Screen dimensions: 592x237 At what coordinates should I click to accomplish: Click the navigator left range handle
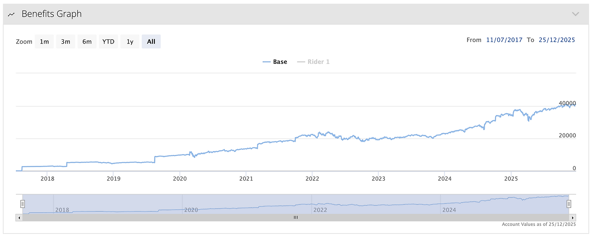[x=22, y=204]
